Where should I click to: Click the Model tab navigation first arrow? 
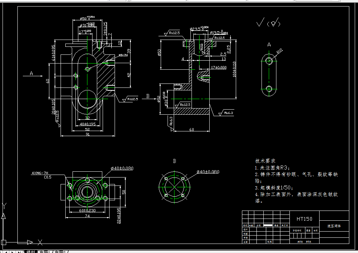point(2,251)
